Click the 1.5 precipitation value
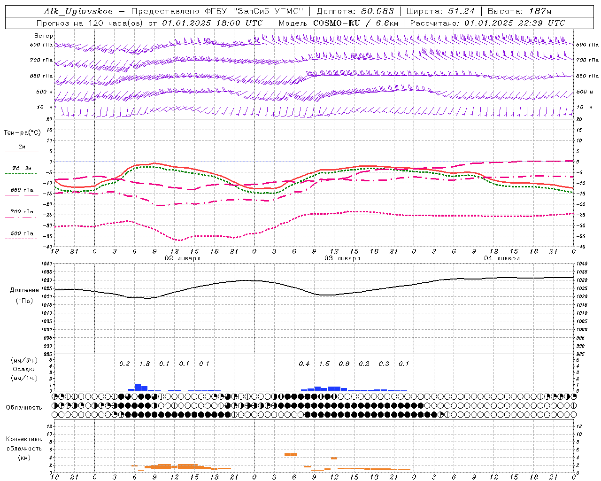601x481 pixels. pos(324,364)
